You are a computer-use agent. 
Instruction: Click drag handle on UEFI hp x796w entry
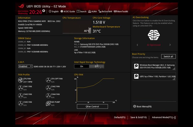174,79
